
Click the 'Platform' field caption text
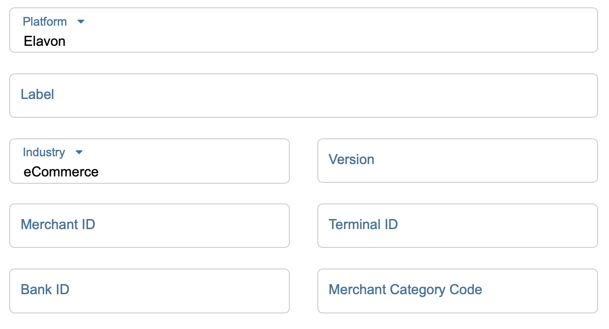point(45,22)
